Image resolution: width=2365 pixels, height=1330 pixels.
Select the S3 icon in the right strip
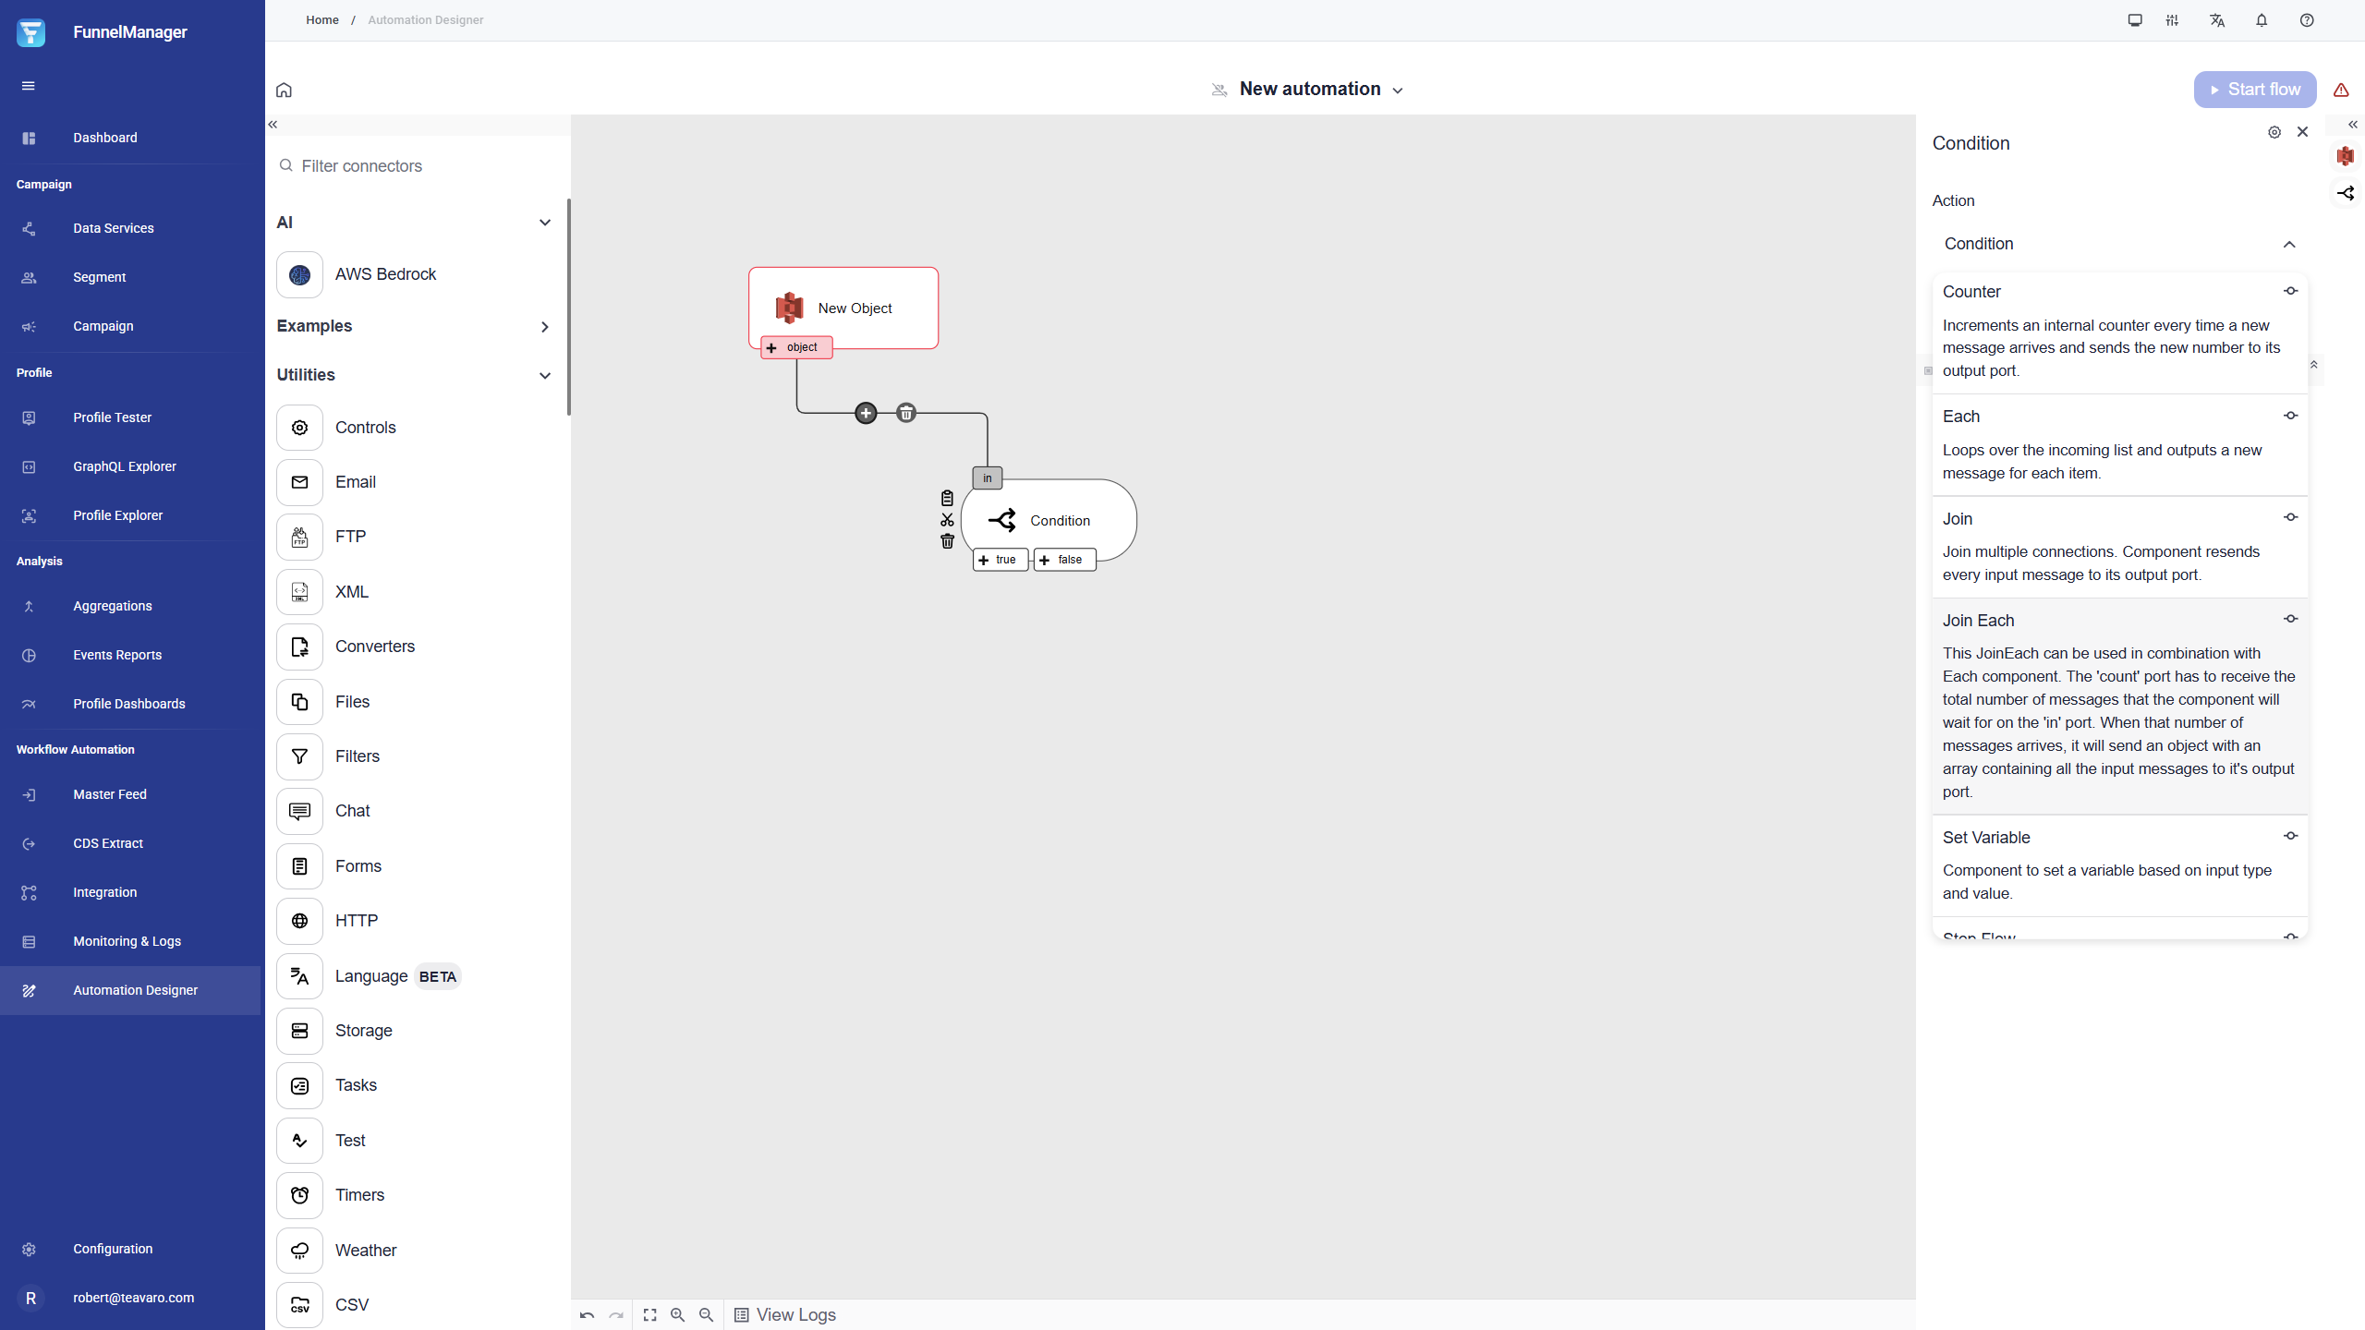tap(2346, 156)
